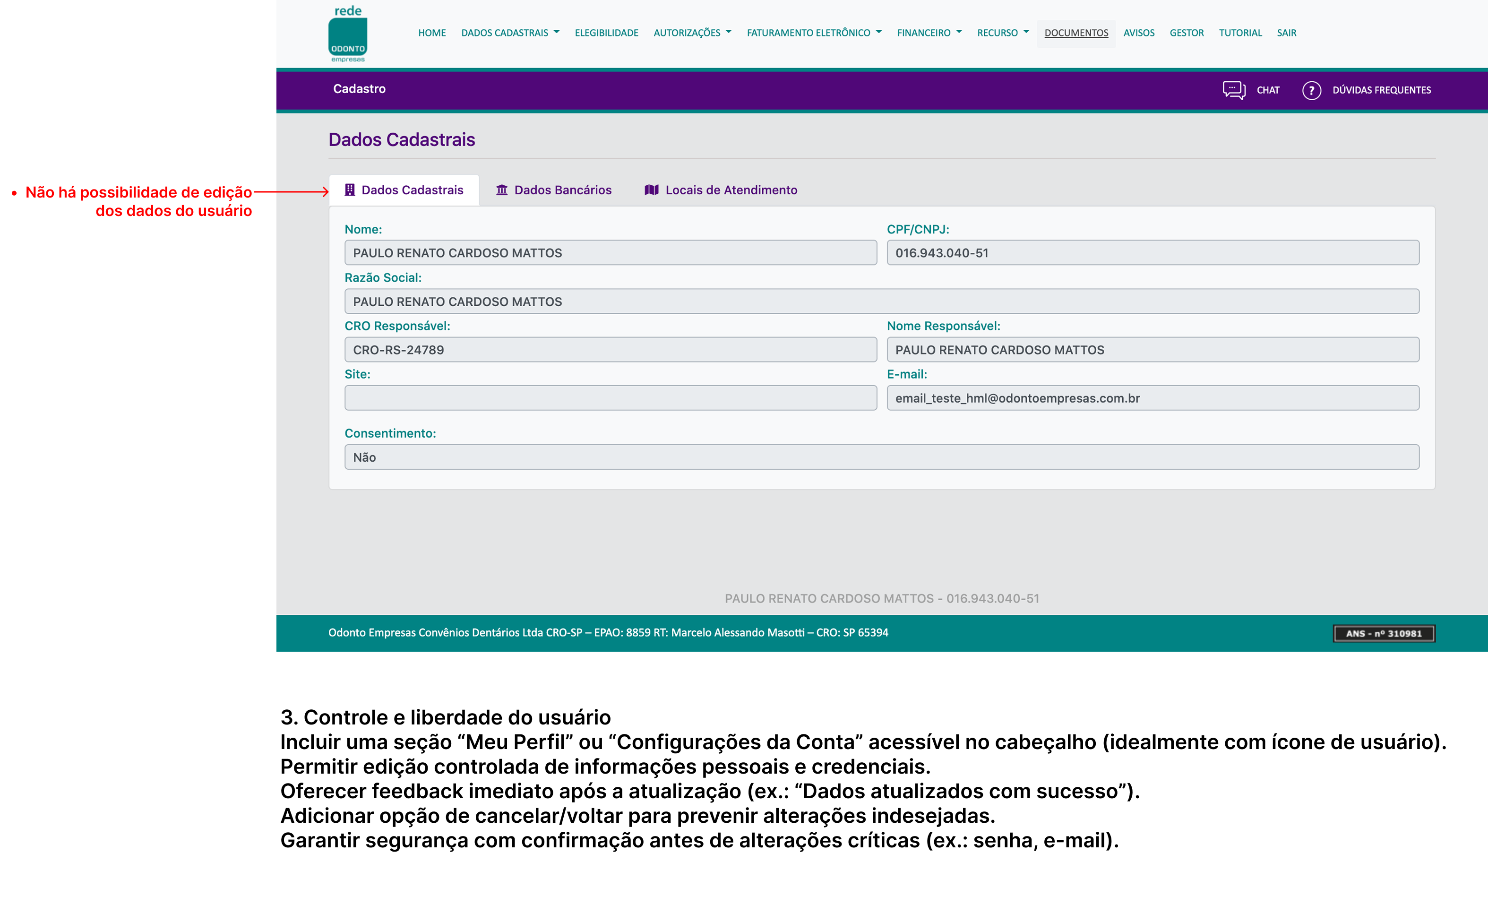Click the question mark help icon
1488x905 pixels.
[1311, 90]
